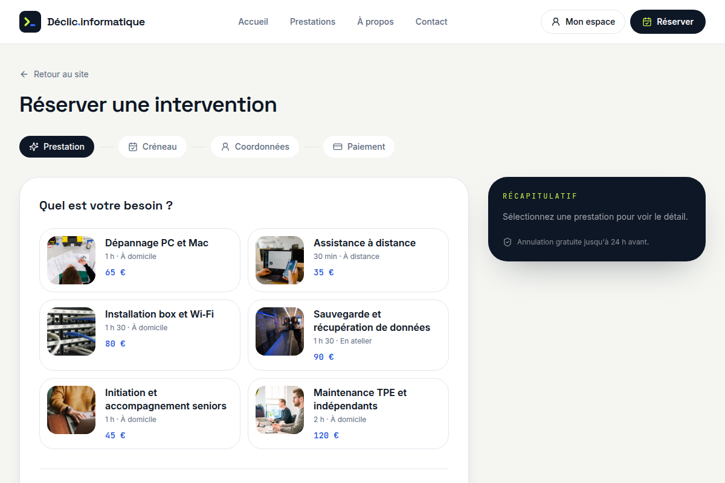
Task: Click the Déclic.informatique brand name
Action: tap(96, 22)
